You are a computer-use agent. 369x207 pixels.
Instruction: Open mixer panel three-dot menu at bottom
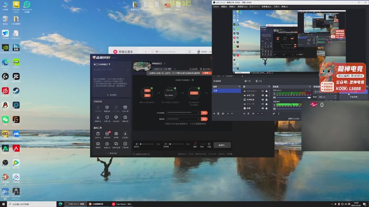point(279,114)
